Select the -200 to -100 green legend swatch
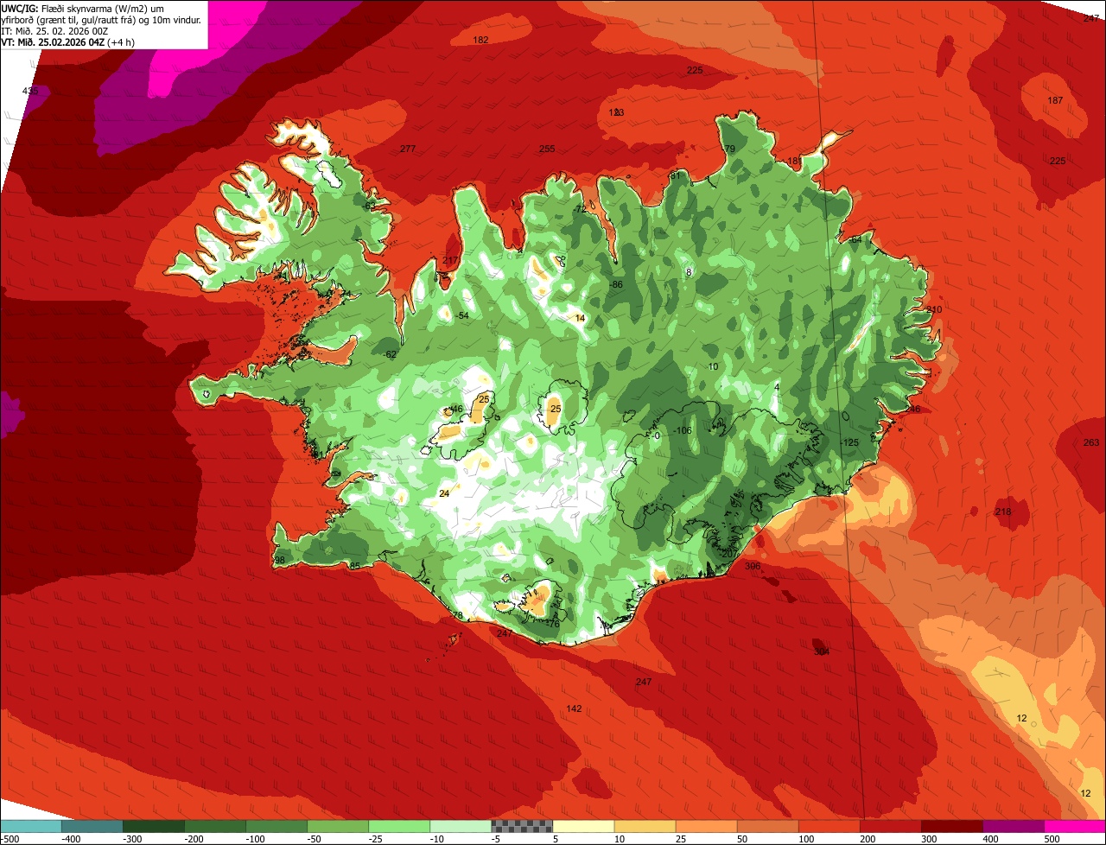 (x=215, y=826)
